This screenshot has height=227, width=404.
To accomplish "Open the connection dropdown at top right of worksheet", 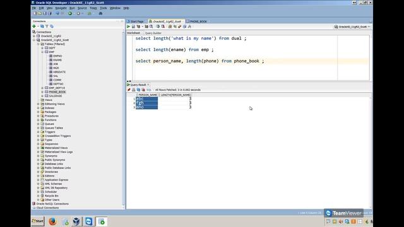I will (352, 26).
